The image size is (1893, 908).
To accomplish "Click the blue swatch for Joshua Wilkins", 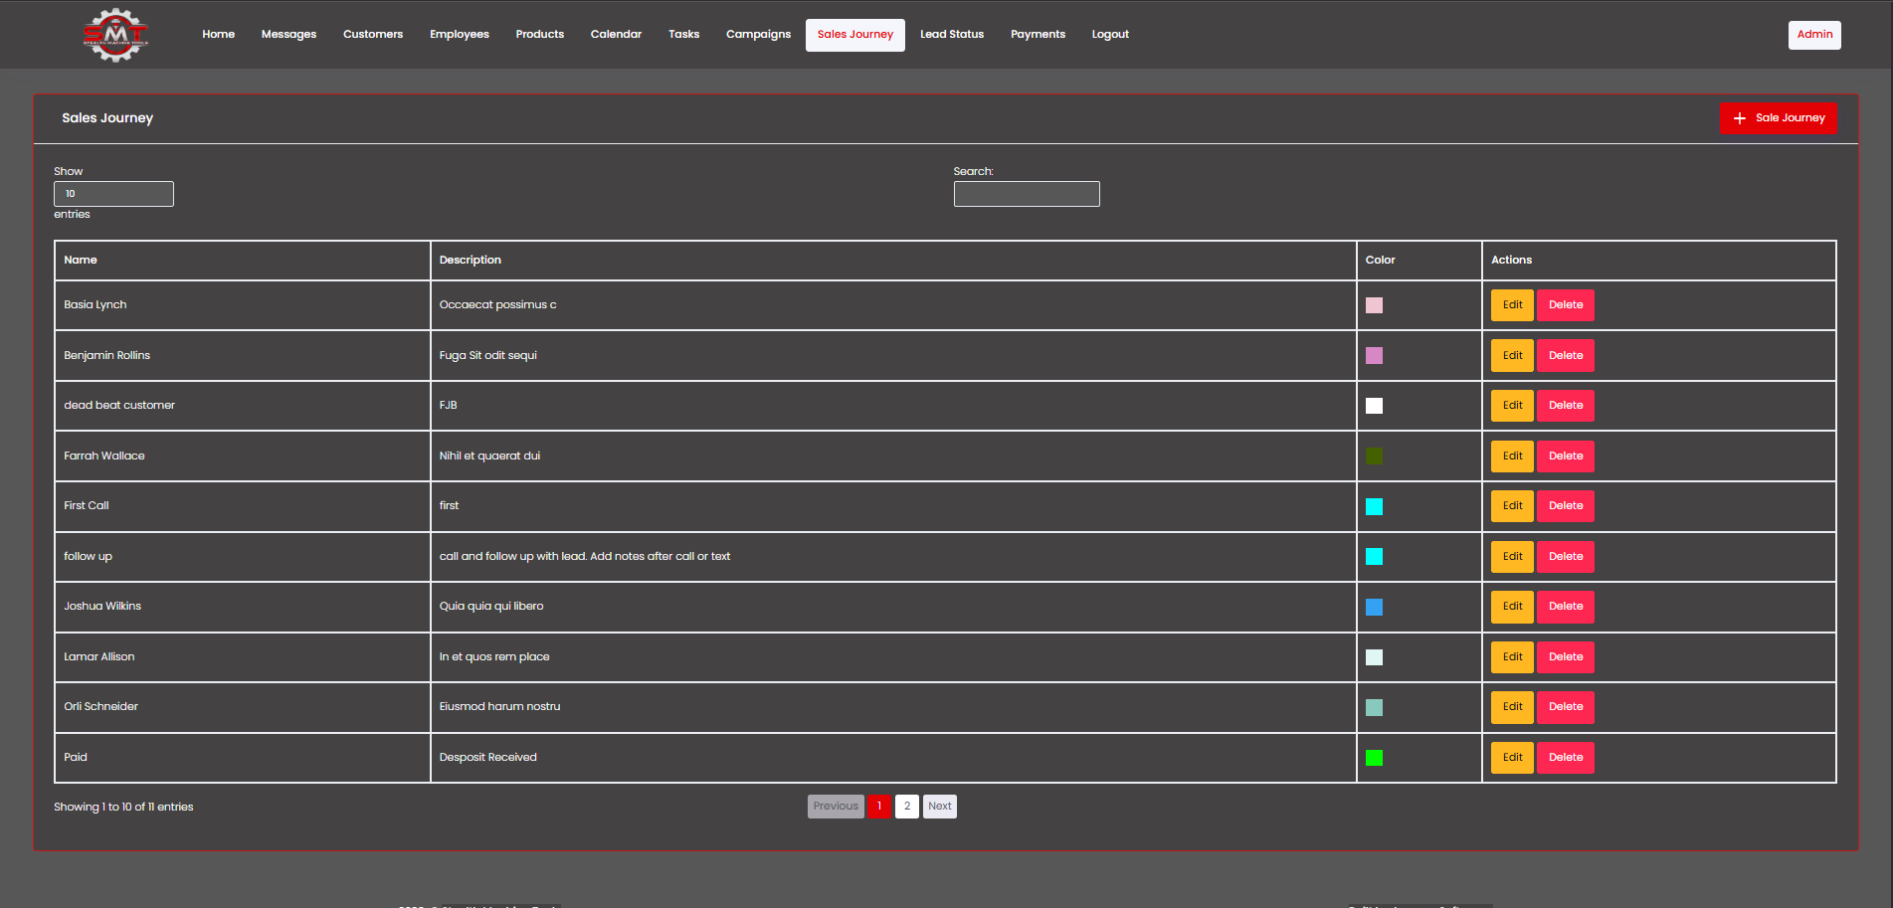I will tap(1374, 607).
